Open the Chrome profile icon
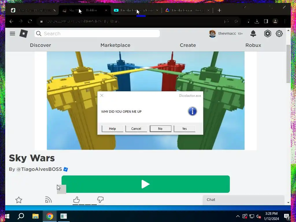This screenshot has height=222, width=296. coord(275,21)
